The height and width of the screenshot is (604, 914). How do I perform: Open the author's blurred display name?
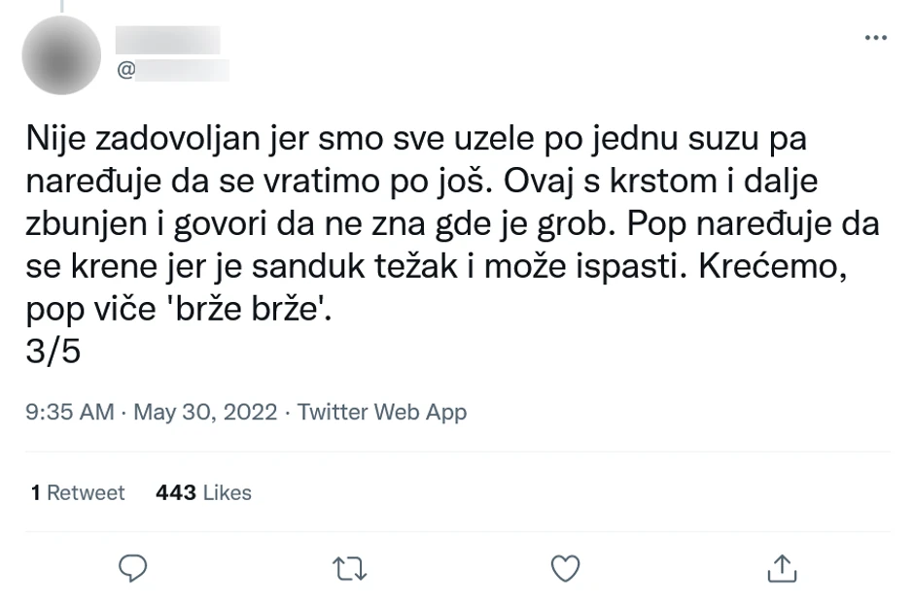(x=171, y=41)
